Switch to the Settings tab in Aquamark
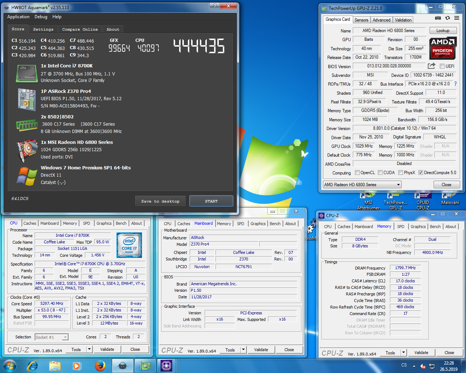Viewport: 466px width, 373px height. coord(43,29)
